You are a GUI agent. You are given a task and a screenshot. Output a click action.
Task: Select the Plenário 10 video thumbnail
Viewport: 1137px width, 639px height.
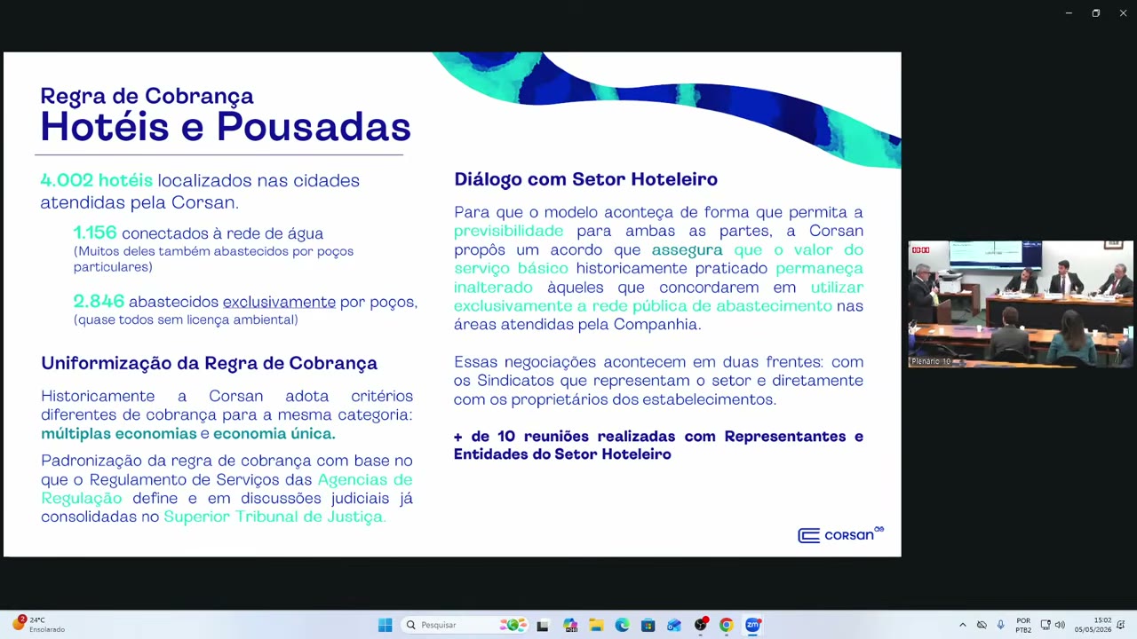pos(1021,304)
